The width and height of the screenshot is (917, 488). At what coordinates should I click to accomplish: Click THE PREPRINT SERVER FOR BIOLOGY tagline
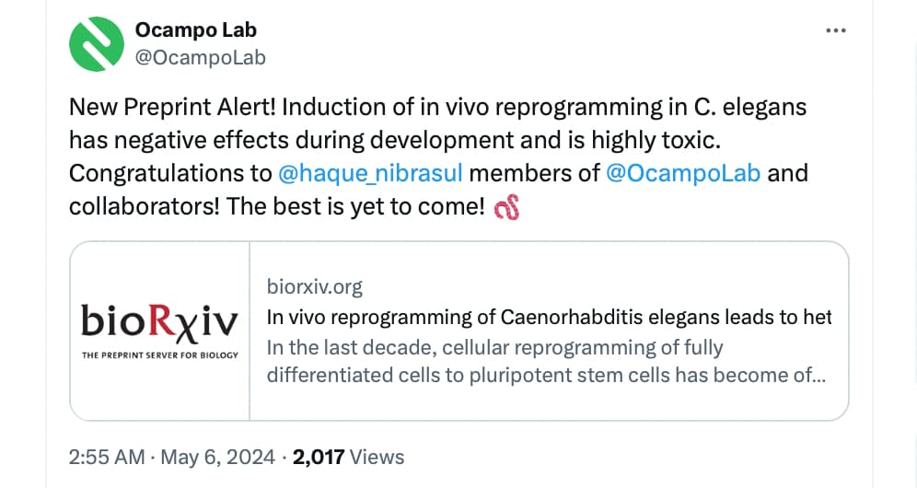click(x=159, y=355)
